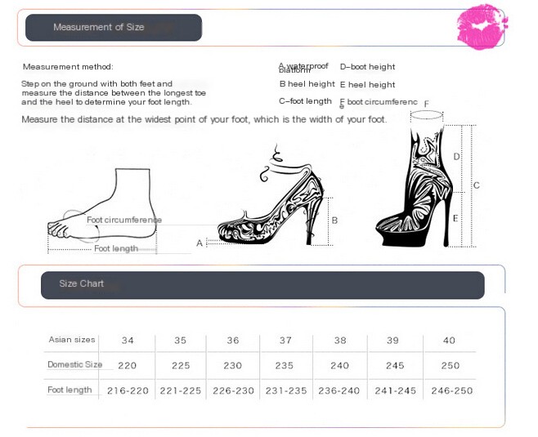Click the 216-220 foot length cell
This screenshot has height=437, width=538.
[x=128, y=391]
